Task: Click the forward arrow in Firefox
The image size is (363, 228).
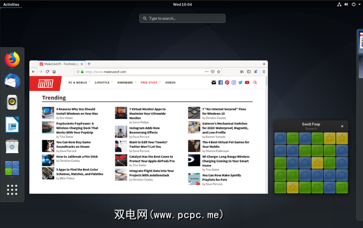Action: coord(41,71)
